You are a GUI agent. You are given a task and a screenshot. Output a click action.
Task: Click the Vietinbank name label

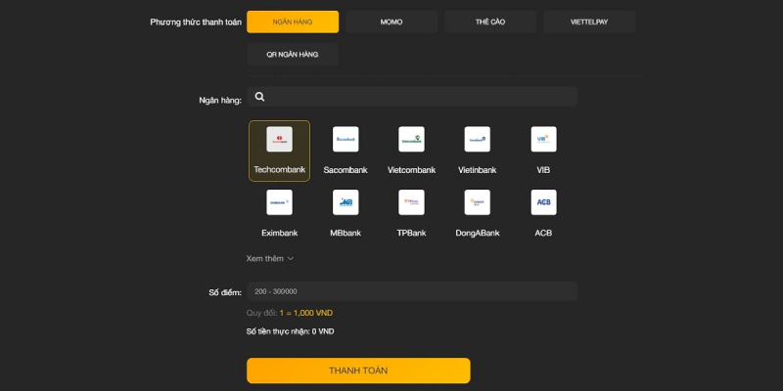coord(478,170)
